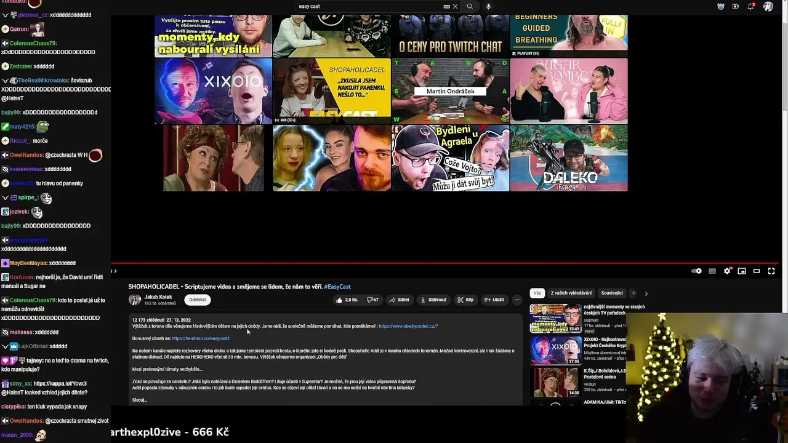This screenshot has width=788, height=443.
Task: Save the video with Uložit
Action: tap(494, 300)
